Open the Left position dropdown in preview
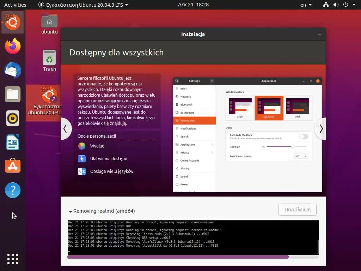The height and width of the screenshot is (271, 361). (301, 156)
